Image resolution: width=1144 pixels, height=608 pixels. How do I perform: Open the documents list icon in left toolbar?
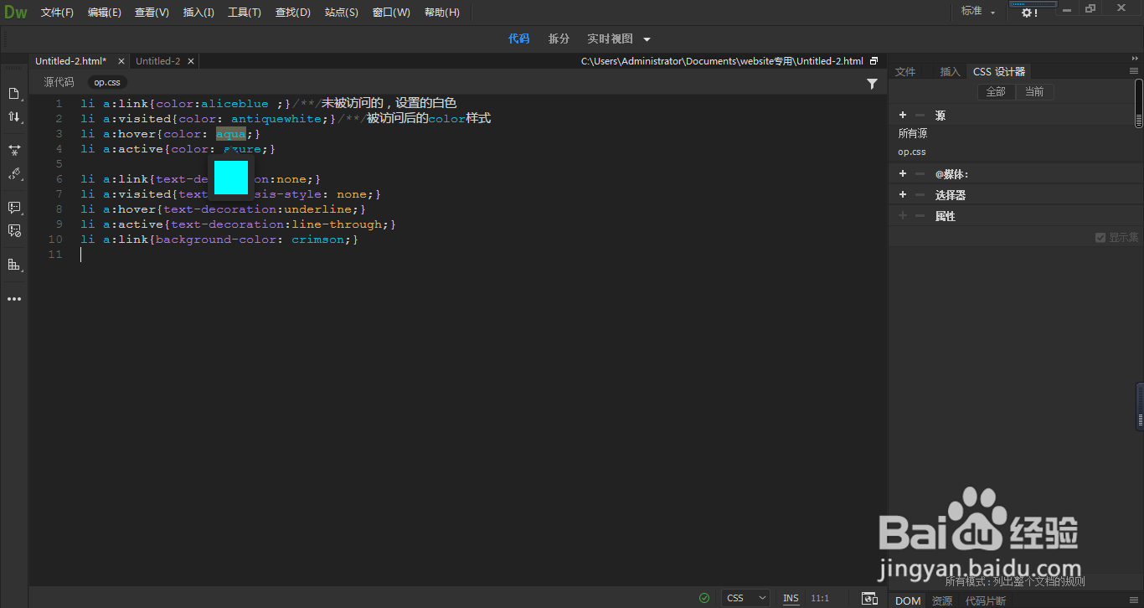tap(13, 93)
